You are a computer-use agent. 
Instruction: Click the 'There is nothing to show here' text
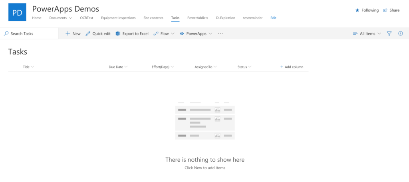pyautogui.click(x=205, y=160)
